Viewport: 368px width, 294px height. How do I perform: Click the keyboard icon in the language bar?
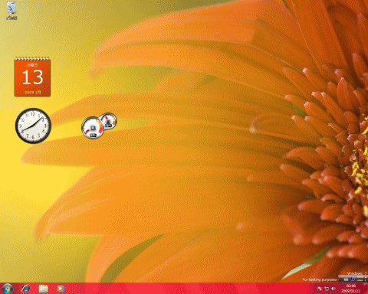[346, 279]
